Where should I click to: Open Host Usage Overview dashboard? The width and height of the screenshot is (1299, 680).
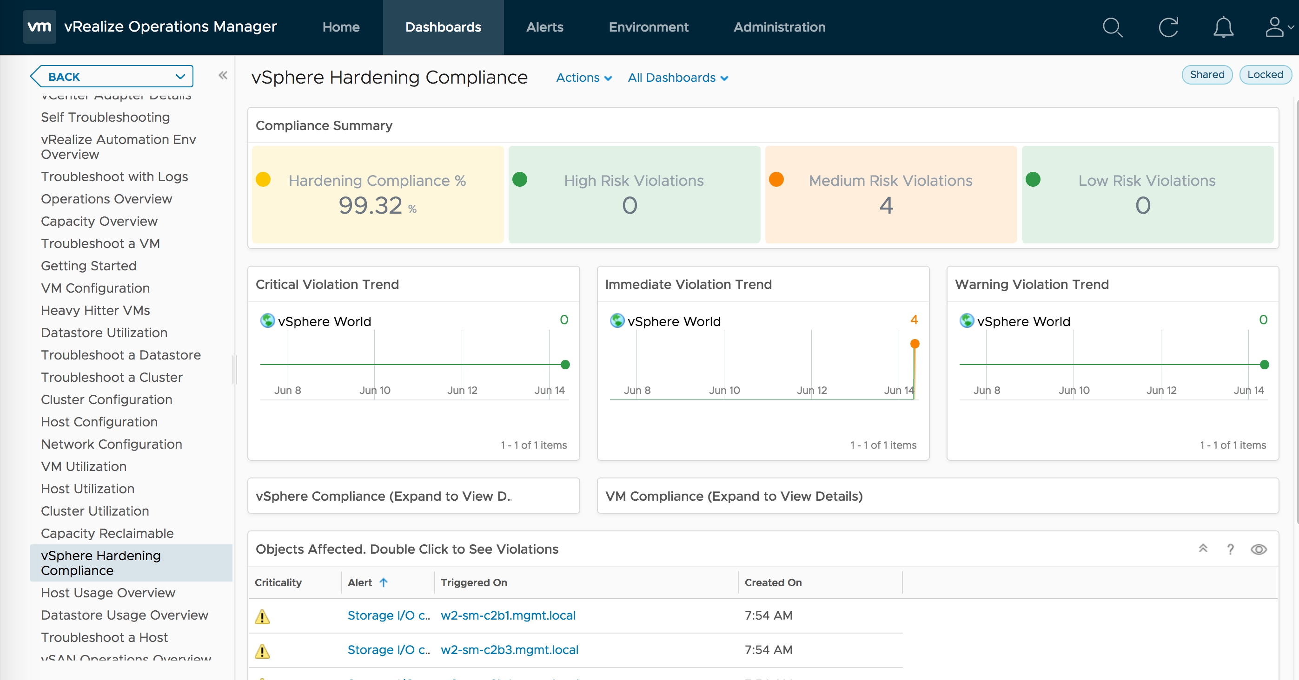tap(108, 592)
